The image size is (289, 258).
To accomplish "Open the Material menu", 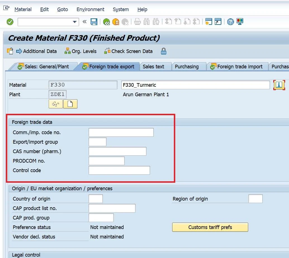I will click(23, 9).
